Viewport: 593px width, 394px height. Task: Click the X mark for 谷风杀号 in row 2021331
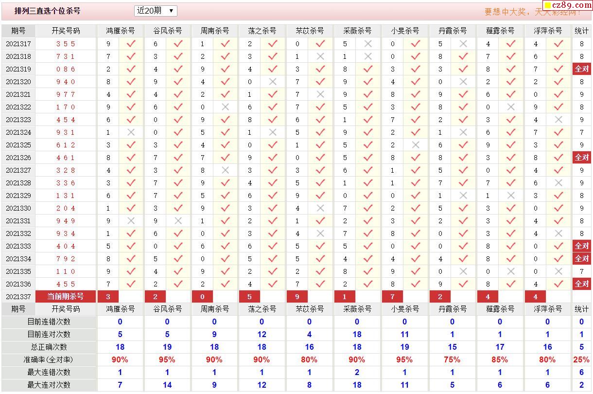pos(178,221)
